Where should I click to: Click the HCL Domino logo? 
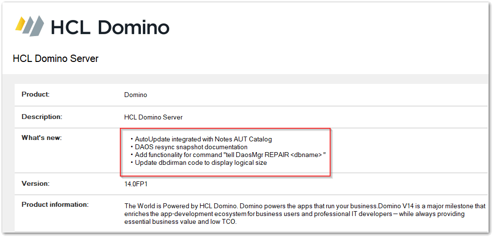pos(92,26)
